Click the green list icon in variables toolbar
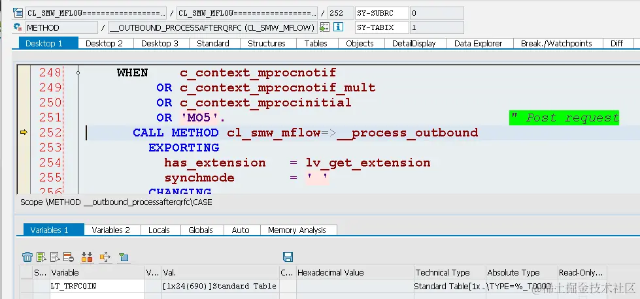 coord(41,257)
